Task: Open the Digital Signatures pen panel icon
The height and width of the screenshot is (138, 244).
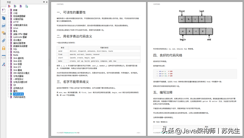Action: 4,64
